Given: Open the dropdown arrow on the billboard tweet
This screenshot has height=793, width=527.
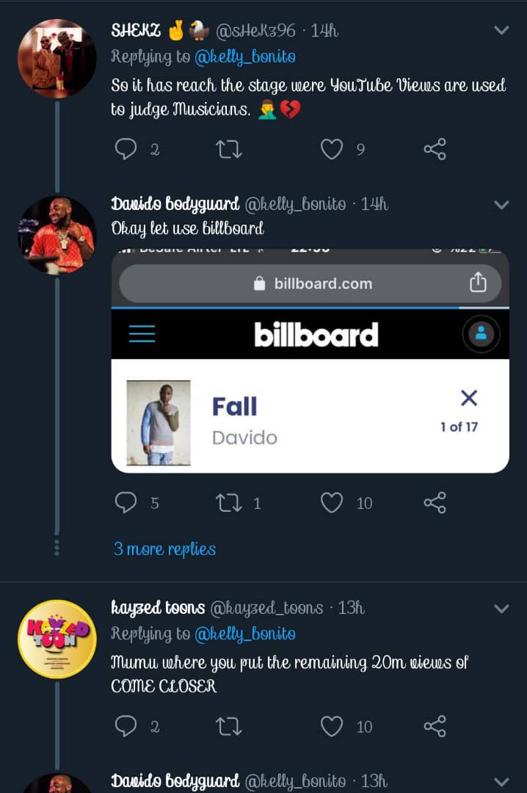Looking at the screenshot, I should pos(501,204).
